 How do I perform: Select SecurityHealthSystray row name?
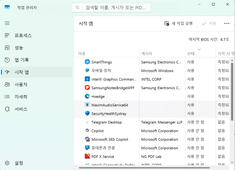[109, 114]
